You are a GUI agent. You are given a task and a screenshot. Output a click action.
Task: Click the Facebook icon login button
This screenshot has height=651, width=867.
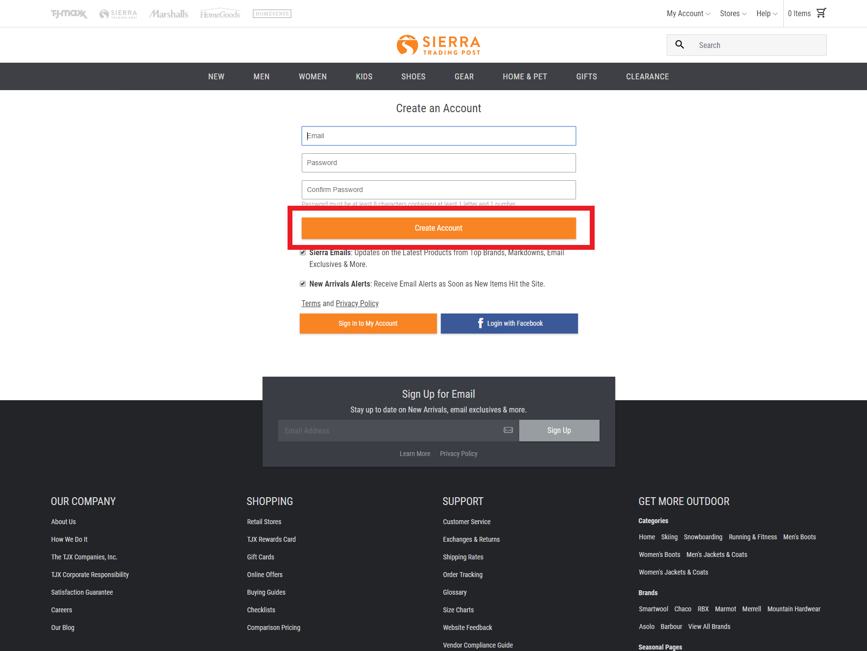509,323
